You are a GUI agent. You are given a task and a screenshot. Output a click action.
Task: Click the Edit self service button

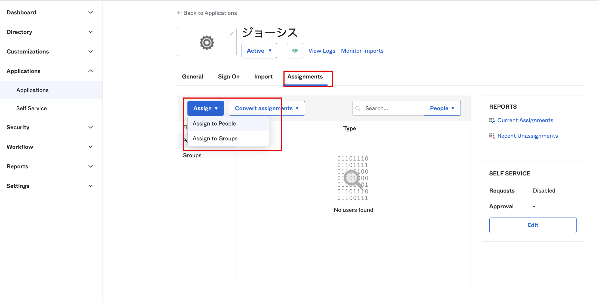tap(532, 225)
